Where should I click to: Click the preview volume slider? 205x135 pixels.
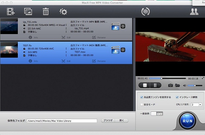(x=195, y=86)
